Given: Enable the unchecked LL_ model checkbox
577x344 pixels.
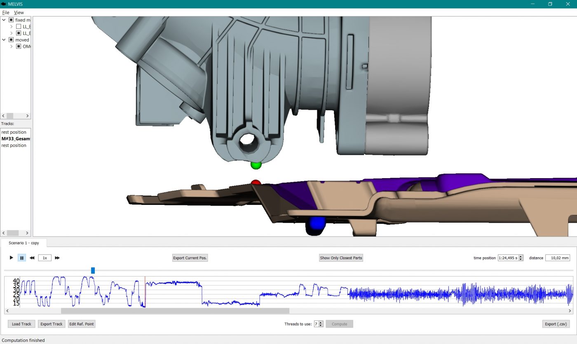Looking at the screenshot, I should tap(19, 26).
